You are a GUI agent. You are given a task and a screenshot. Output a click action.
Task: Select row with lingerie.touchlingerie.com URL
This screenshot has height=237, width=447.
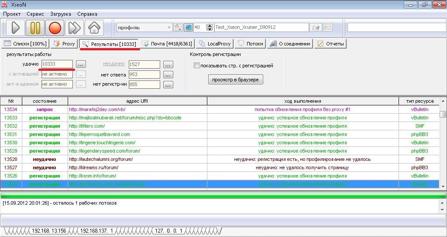[x=220, y=143]
